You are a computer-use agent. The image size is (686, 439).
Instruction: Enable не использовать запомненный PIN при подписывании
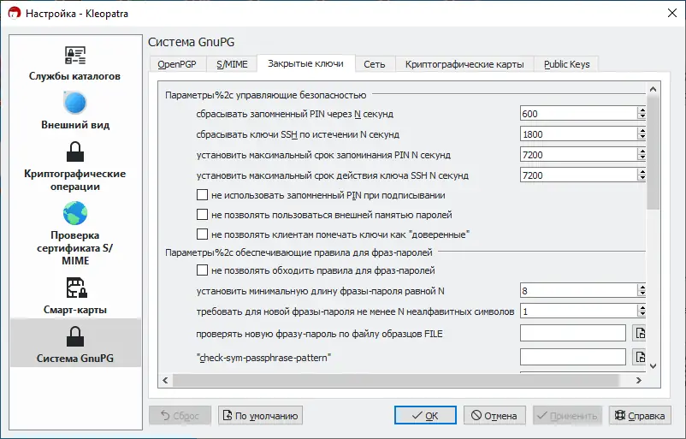click(x=203, y=195)
